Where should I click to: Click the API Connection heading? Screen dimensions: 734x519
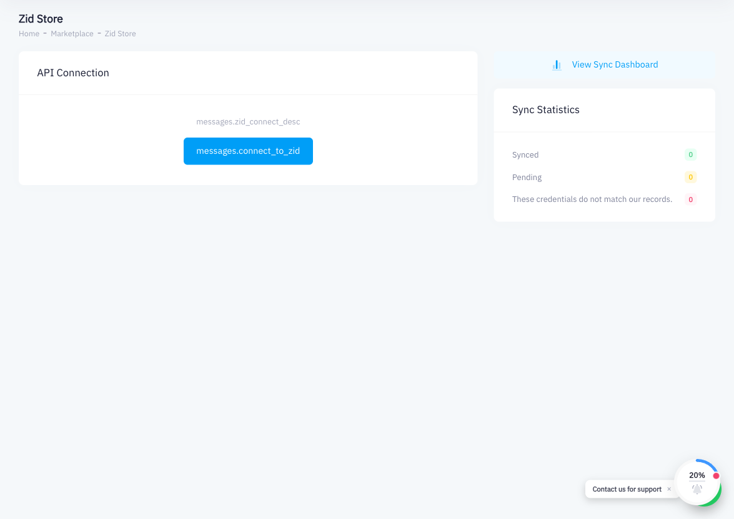pos(73,73)
